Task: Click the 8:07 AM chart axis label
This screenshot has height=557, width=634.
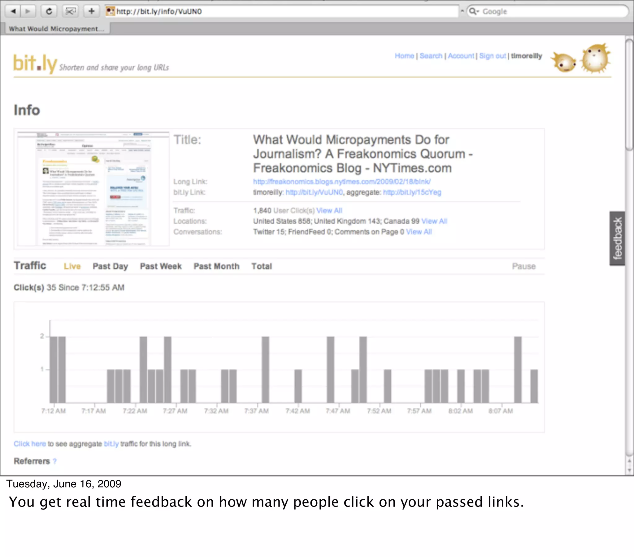Action: pos(501,411)
